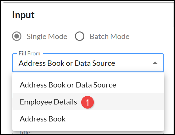Click the Single Mode label text
The image size is (175, 135).
pyautogui.click(x=47, y=37)
